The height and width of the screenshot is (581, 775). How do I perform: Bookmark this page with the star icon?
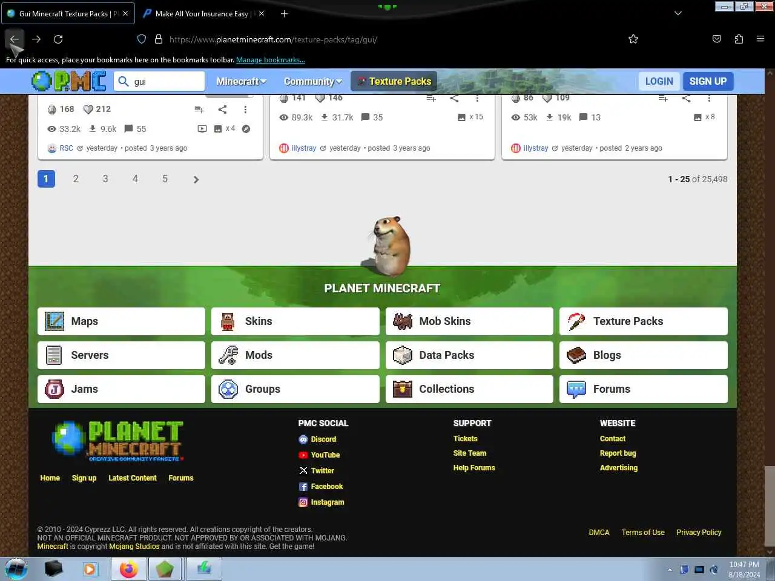click(633, 39)
